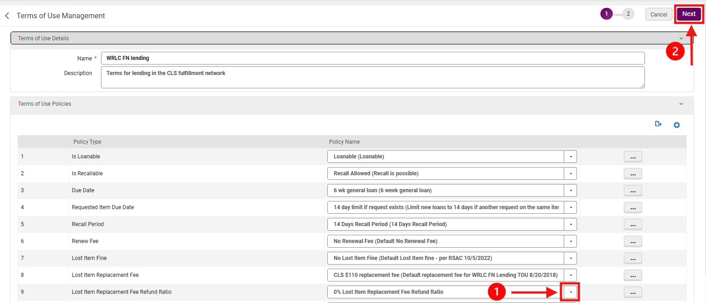Select wizard step 2 indicator

click(628, 14)
